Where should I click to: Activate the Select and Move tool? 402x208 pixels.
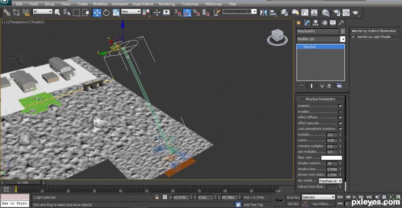97,12
